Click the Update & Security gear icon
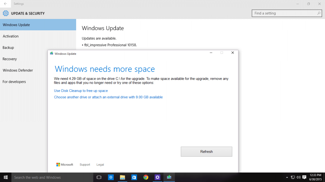This screenshot has width=325, height=182. tap(6, 13)
